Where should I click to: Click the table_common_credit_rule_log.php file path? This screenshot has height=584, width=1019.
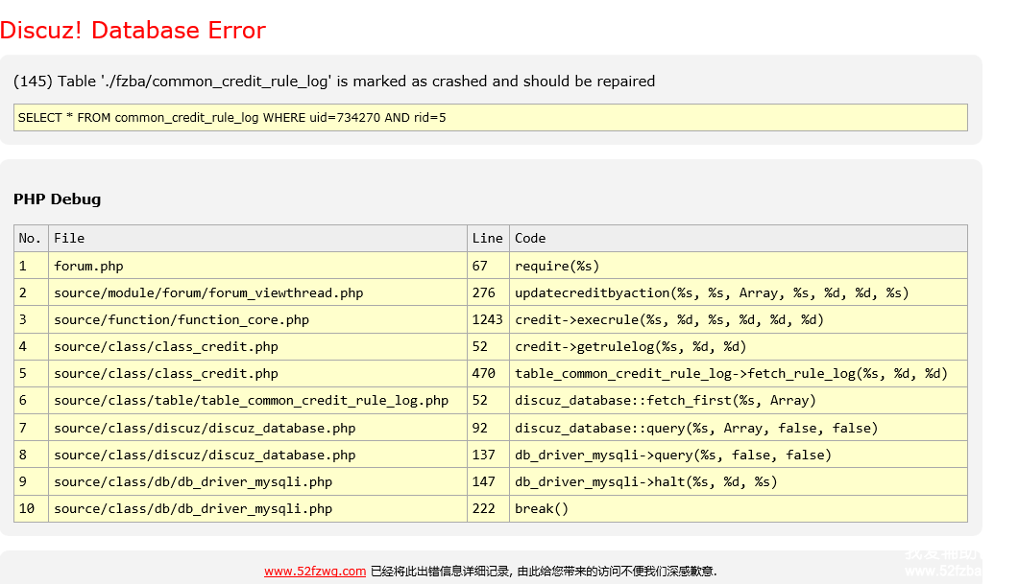coord(251,401)
